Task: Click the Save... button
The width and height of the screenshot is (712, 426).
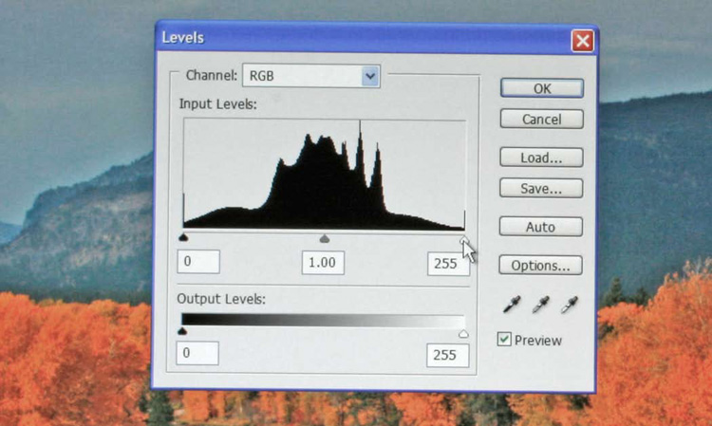Action: 541,189
